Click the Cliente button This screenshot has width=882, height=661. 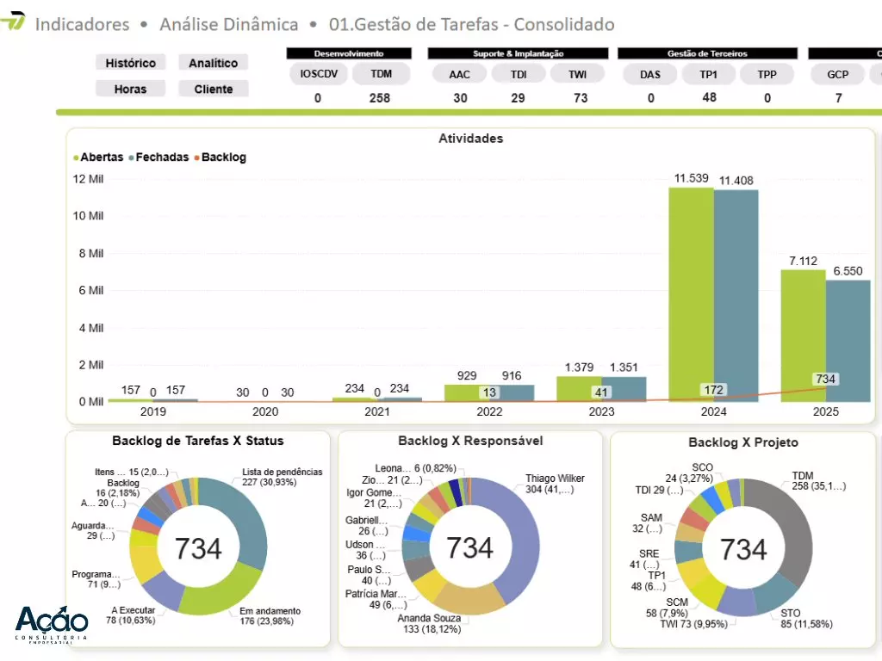click(214, 89)
